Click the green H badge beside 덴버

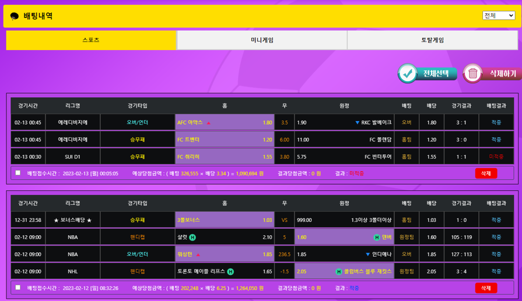[x=377, y=238]
